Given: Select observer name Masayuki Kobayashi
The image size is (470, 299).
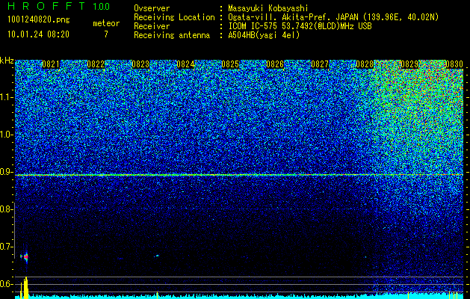Looking at the screenshot, I should pyautogui.click(x=268, y=8).
